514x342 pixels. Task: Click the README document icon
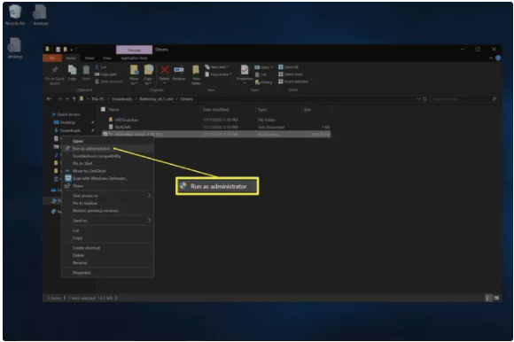(111, 127)
